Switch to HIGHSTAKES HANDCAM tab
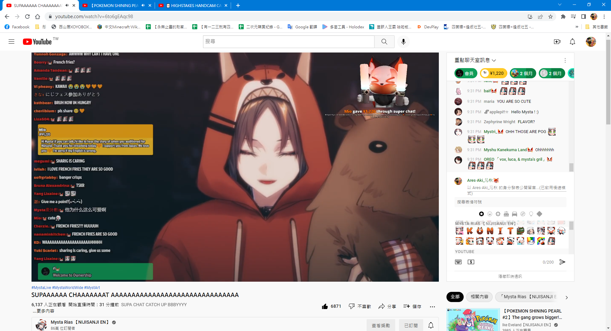Viewport: 611px width, 331px height. click(x=193, y=5)
